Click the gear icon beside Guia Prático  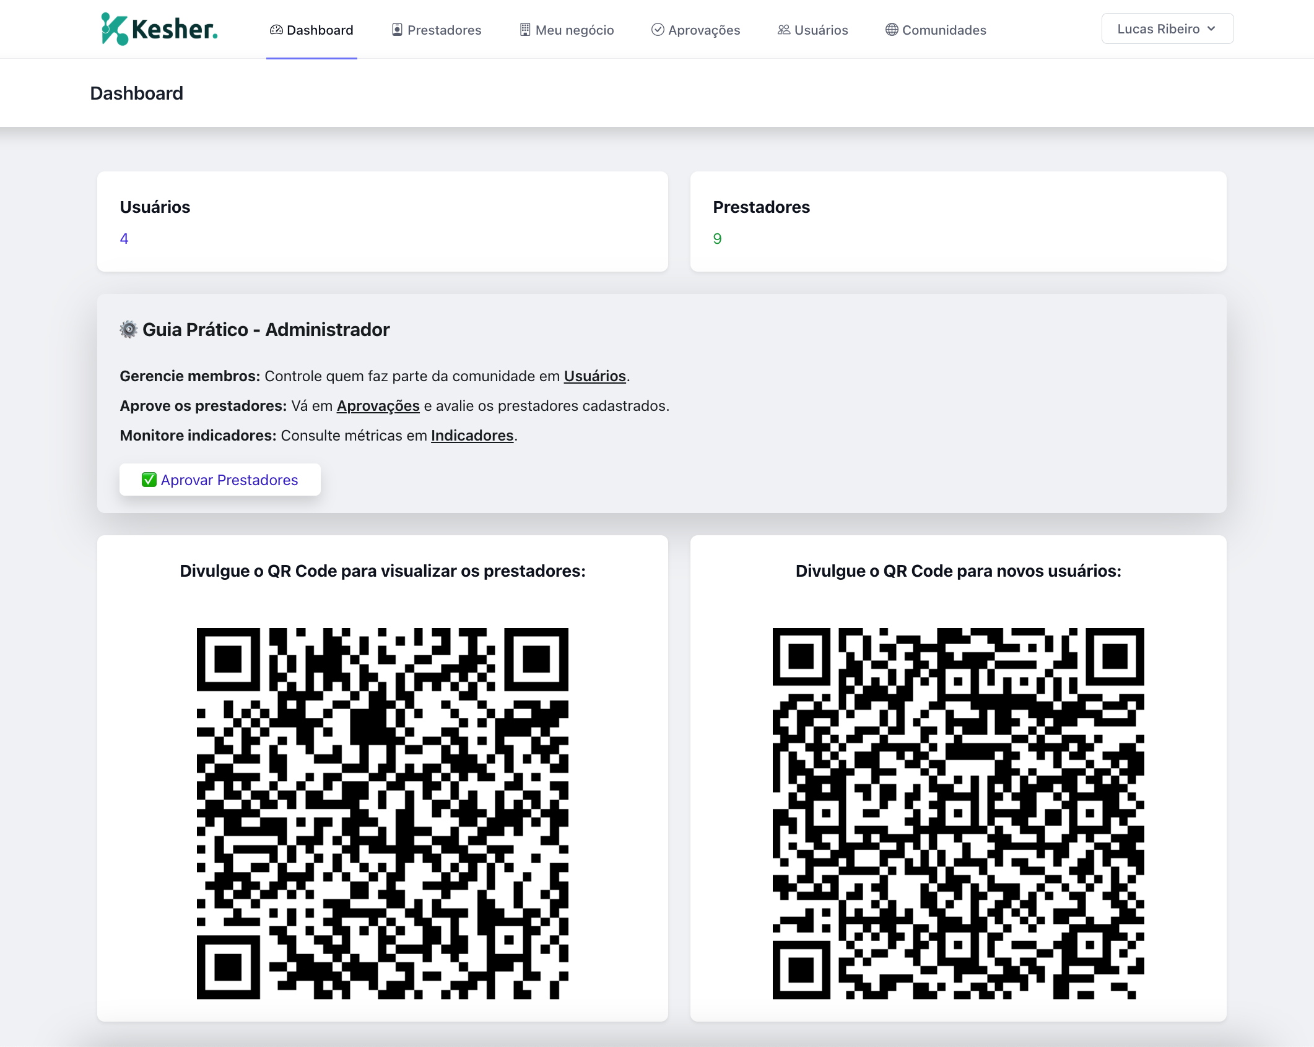pyautogui.click(x=129, y=330)
